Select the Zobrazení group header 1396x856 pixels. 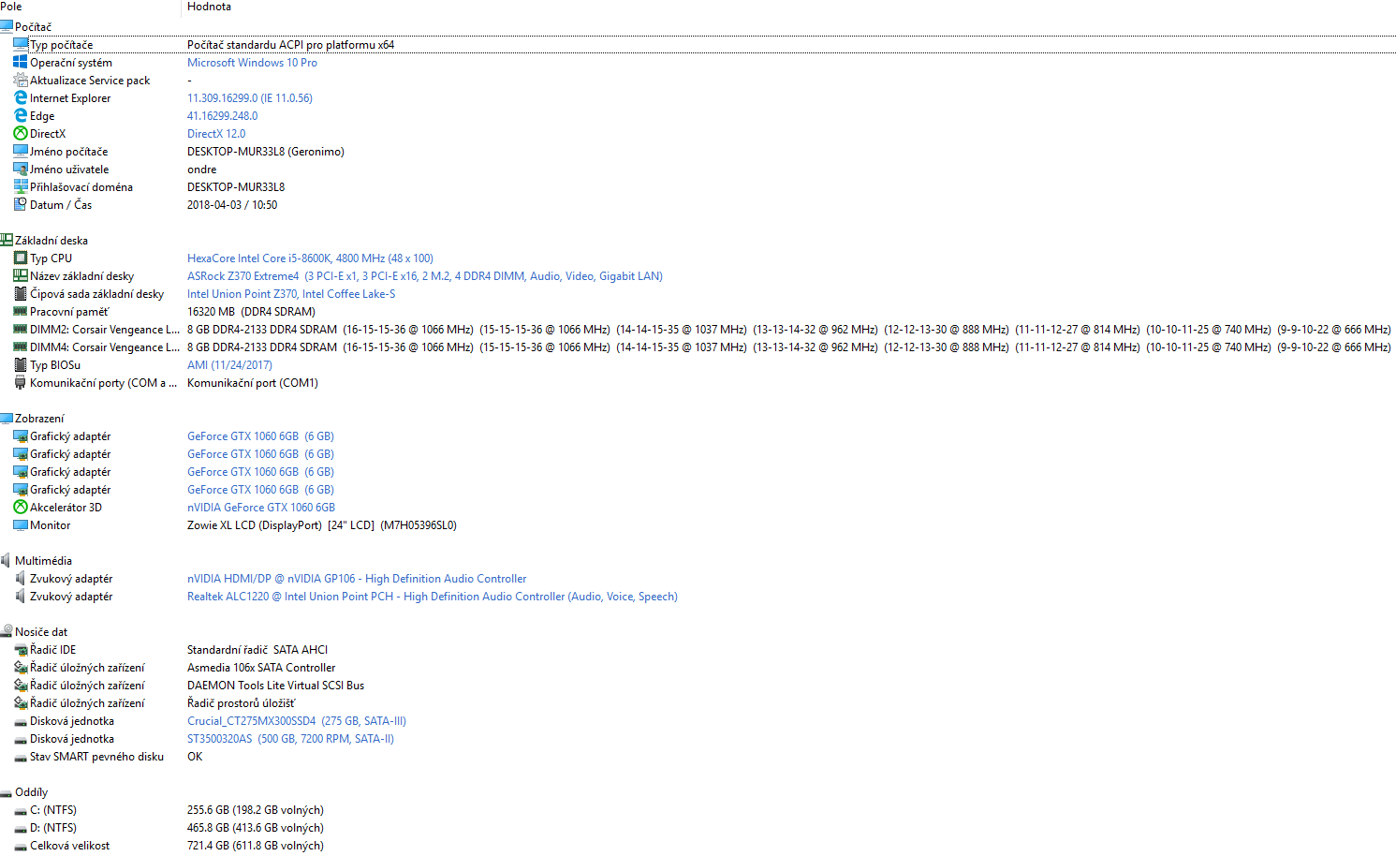tap(39, 419)
